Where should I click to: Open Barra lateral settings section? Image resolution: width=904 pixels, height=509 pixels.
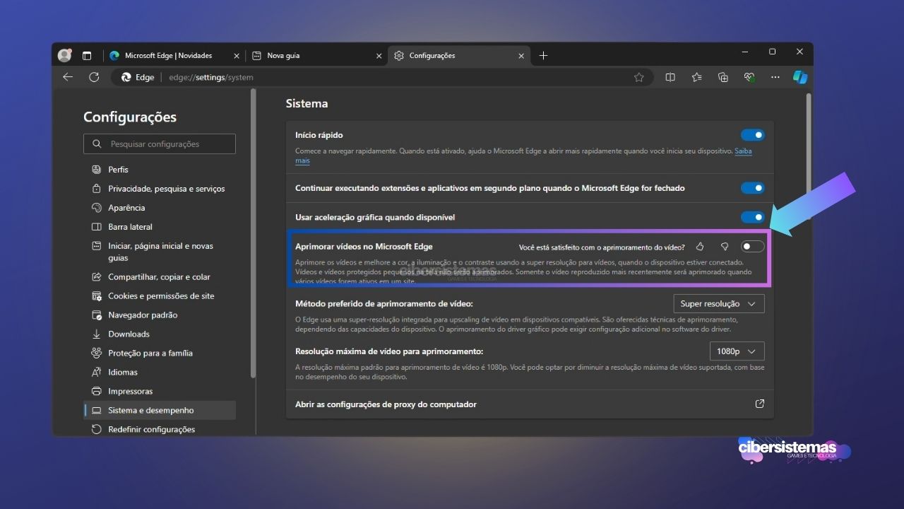coord(160,227)
